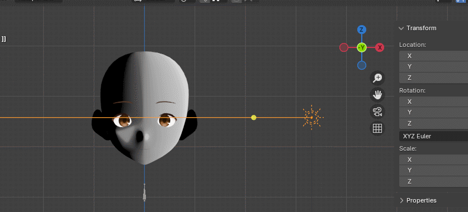Click the "Location:" label

click(x=413, y=45)
